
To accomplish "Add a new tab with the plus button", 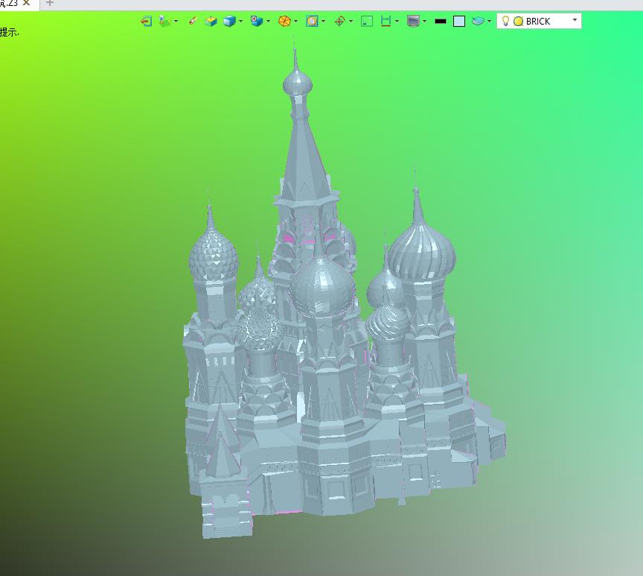I will point(50,3).
